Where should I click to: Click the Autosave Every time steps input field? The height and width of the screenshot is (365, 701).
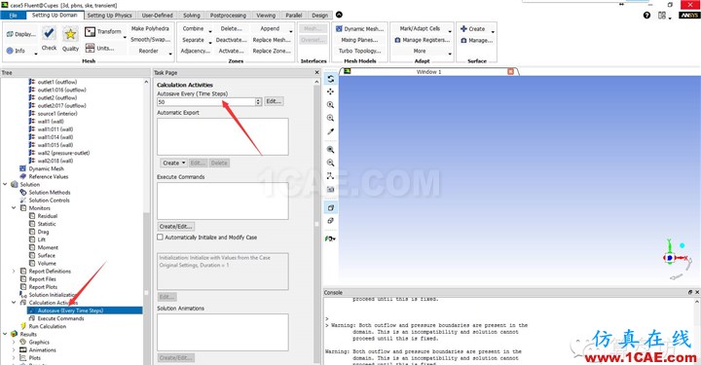pyautogui.click(x=206, y=102)
